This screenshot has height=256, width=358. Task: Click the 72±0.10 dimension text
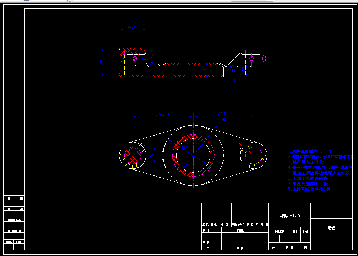coord(163,114)
